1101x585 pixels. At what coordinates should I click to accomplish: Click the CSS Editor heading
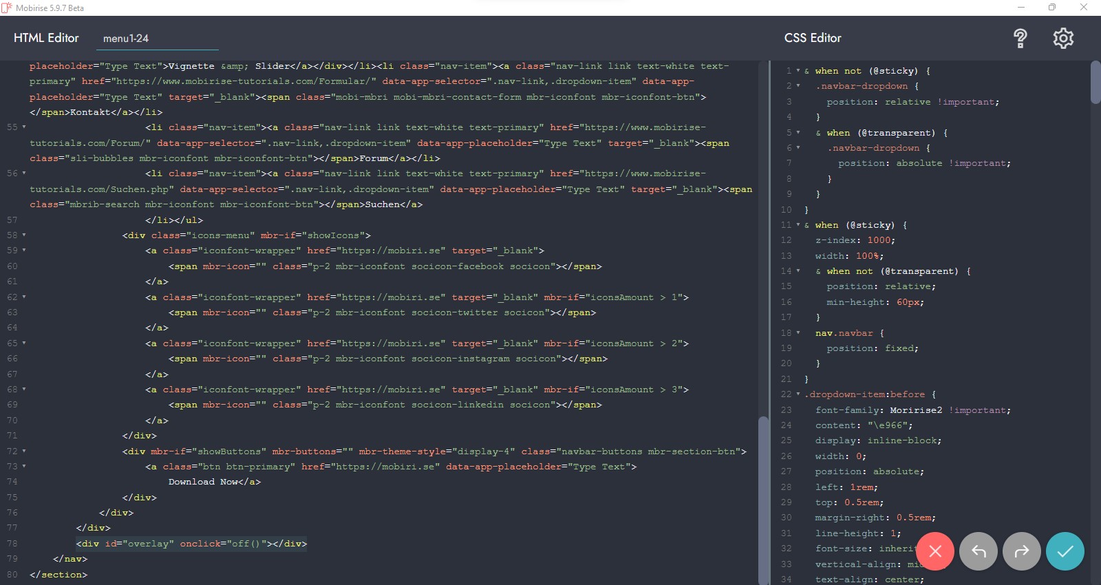click(x=813, y=38)
